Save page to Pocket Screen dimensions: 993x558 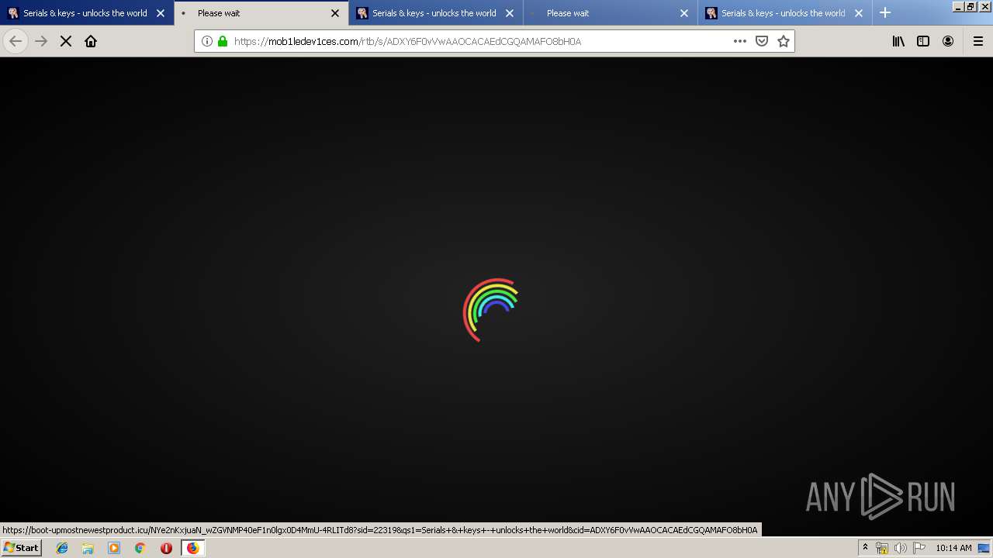(x=762, y=41)
